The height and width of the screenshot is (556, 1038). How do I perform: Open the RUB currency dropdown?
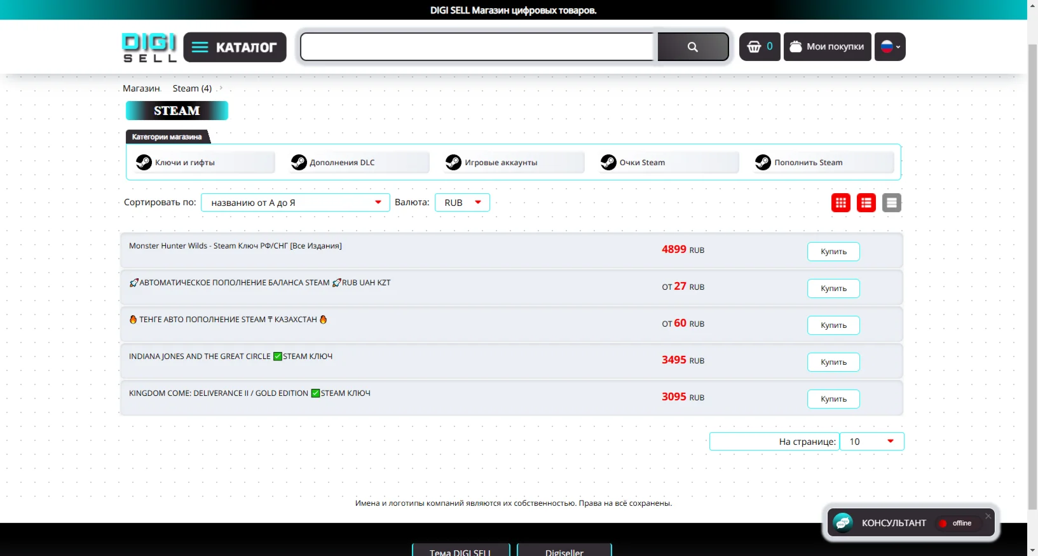click(x=462, y=203)
